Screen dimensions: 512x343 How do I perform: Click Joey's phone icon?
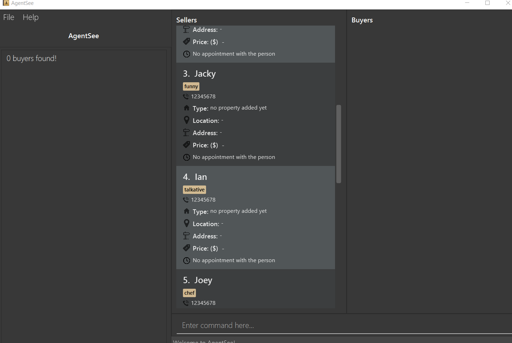pos(186,303)
